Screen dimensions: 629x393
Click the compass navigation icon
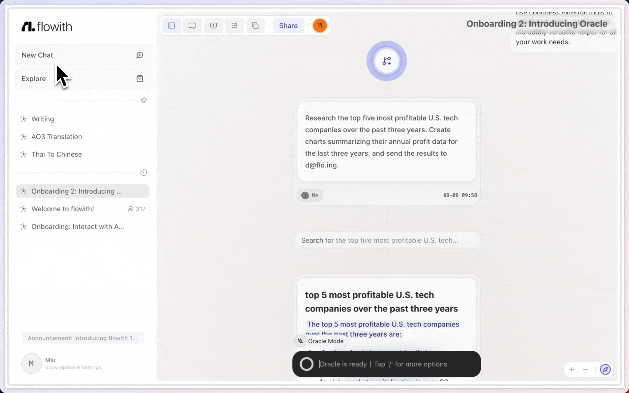point(605,370)
